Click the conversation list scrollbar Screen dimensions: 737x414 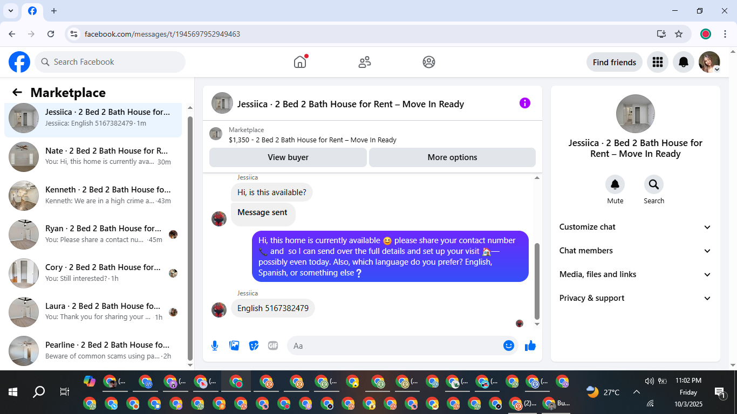pyautogui.click(x=190, y=238)
